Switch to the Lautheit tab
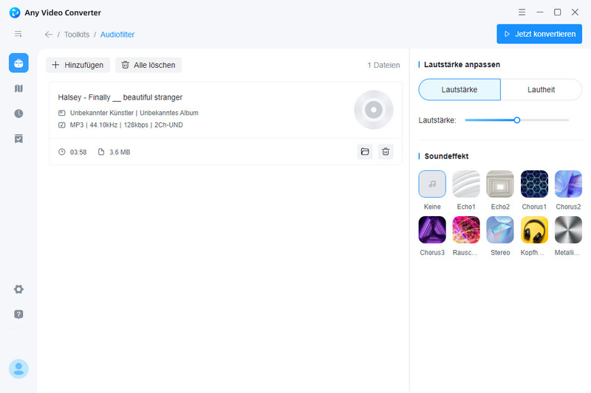The image size is (591, 393). (x=542, y=89)
